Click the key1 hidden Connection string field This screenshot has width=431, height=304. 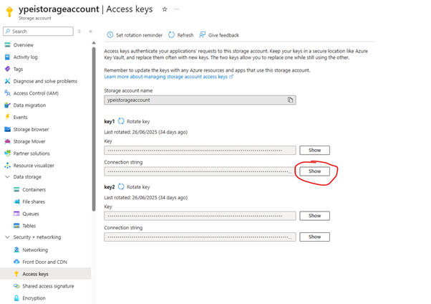pos(200,171)
